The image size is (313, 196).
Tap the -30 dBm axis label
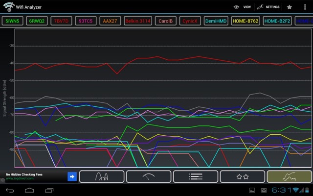[x=11, y=46]
